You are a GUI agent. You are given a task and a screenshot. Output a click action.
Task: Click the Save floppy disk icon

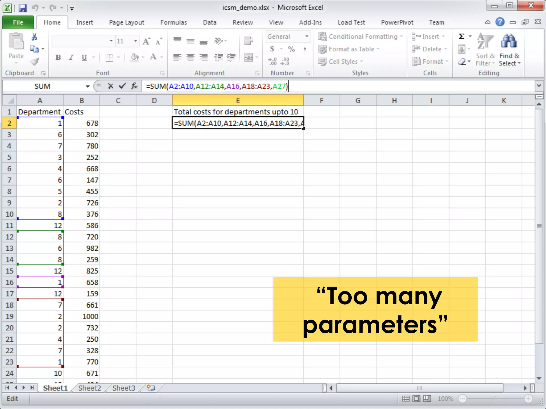coord(23,8)
